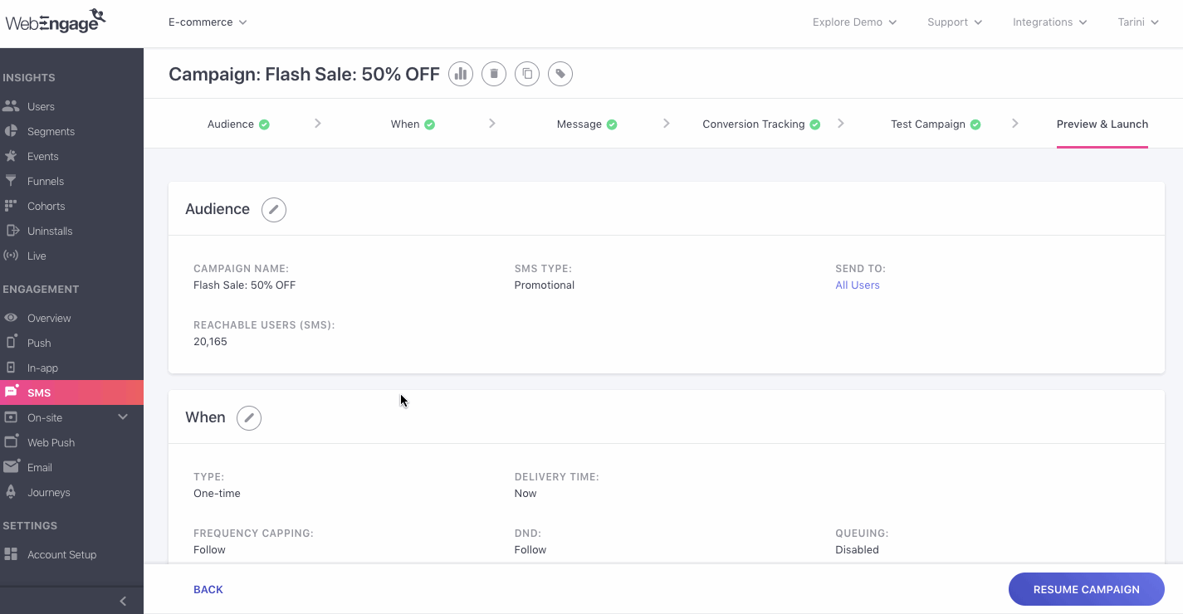This screenshot has width=1183, height=614.
Task: Edit Audience section with pencil icon
Action: [274, 210]
